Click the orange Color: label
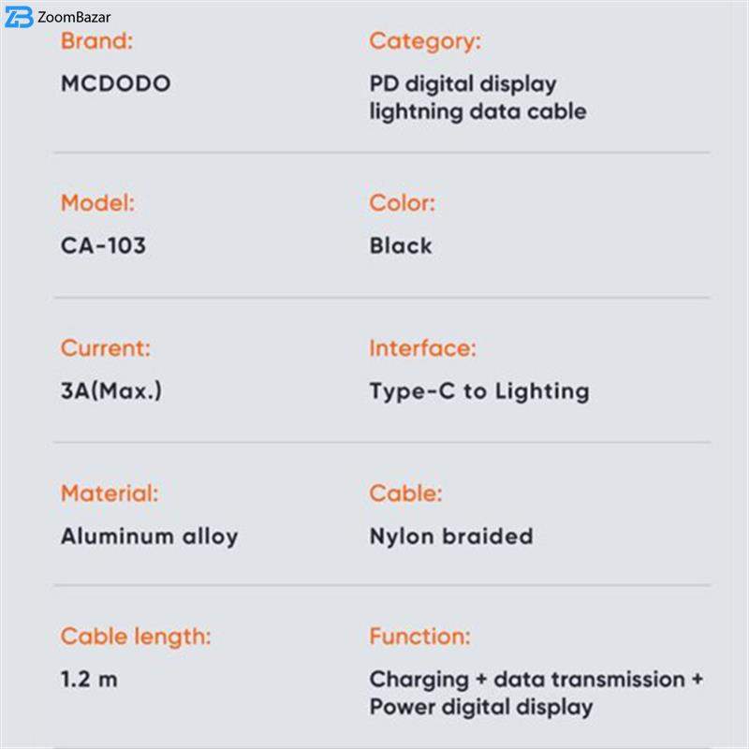This screenshot has width=749, height=749. [402, 203]
